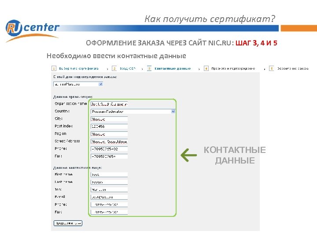Click the 'Street Address' label text
The height and width of the screenshot is (238, 317).
click(67, 141)
